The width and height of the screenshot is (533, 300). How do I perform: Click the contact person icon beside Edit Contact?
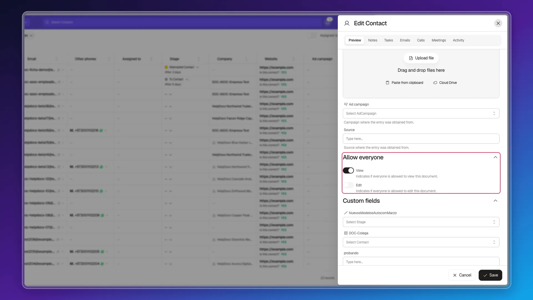(347, 23)
